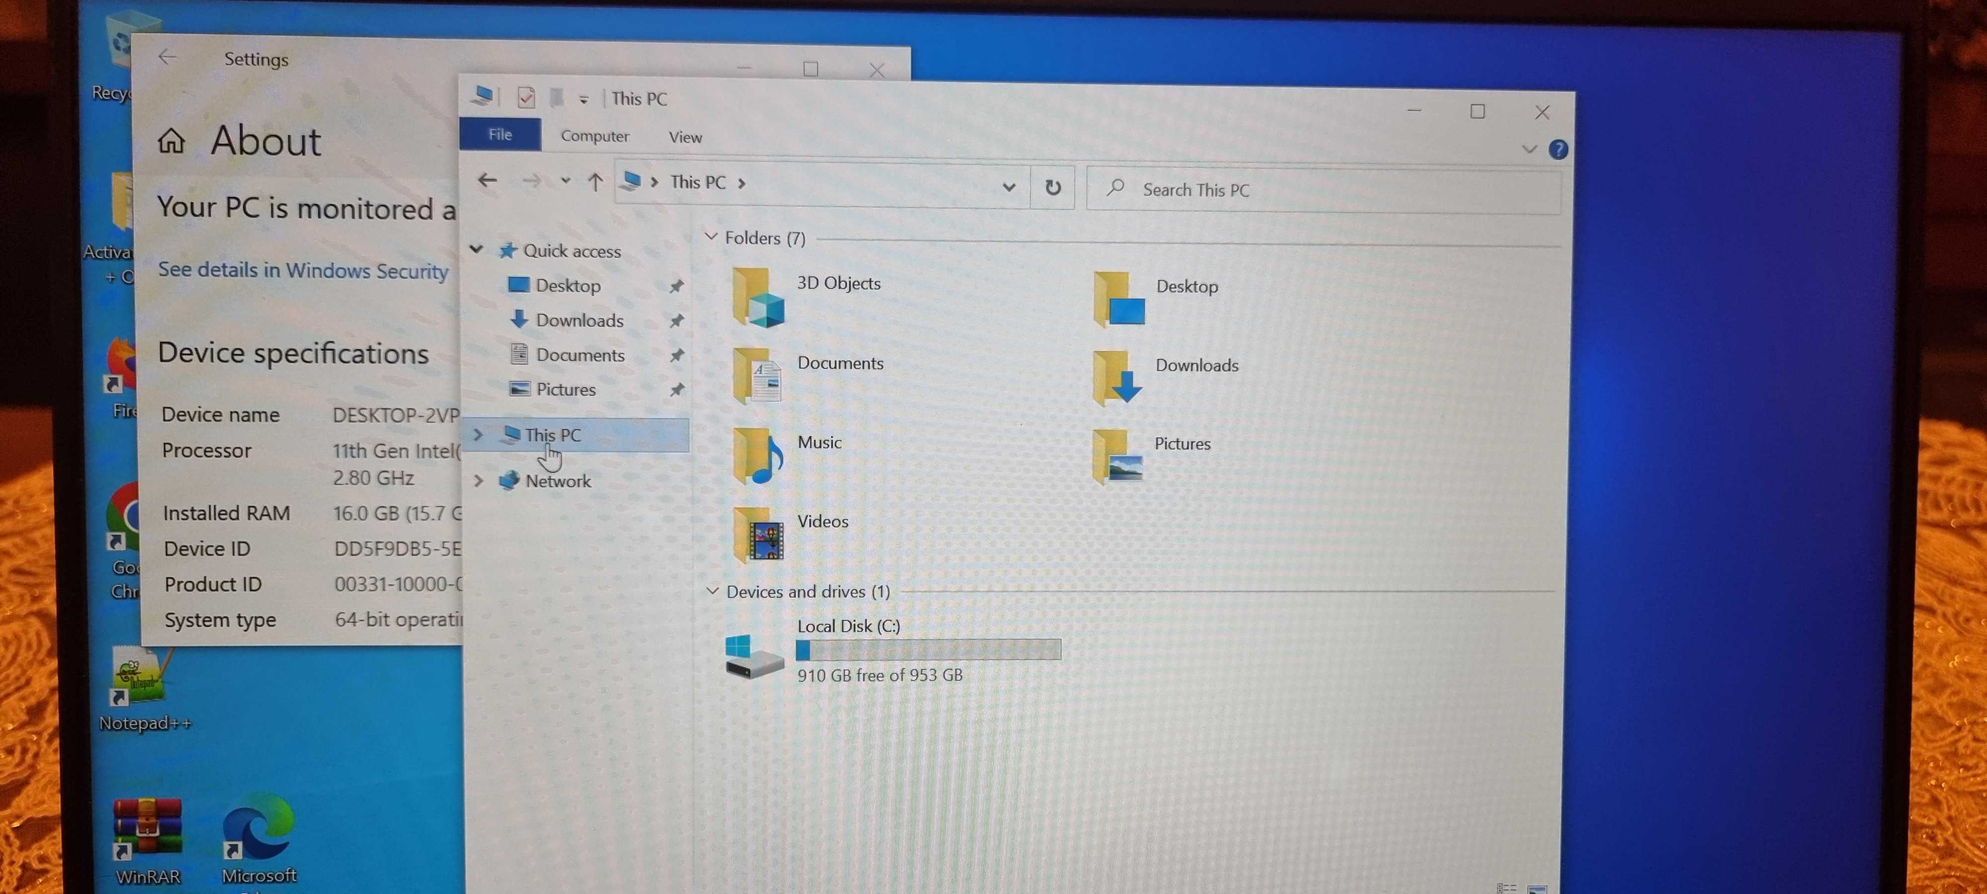Viewport: 1987px width, 894px height.
Task: Open Local Disk (C:) drive icon
Action: [x=754, y=656]
